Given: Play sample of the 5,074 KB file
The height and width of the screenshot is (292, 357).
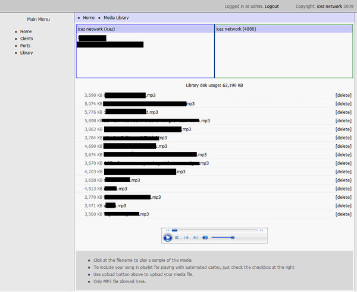Looking at the screenshot, I should (149, 104).
